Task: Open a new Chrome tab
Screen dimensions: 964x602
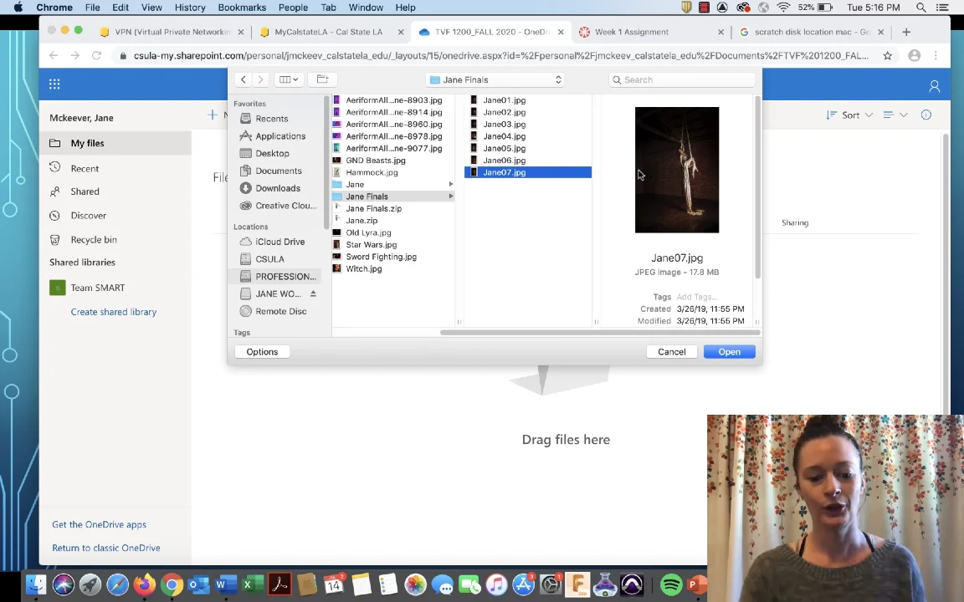Action: click(x=906, y=32)
